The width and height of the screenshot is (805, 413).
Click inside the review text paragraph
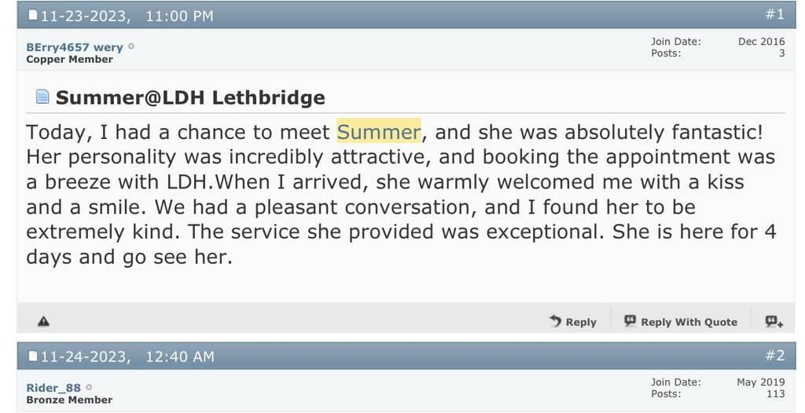click(x=393, y=207)
